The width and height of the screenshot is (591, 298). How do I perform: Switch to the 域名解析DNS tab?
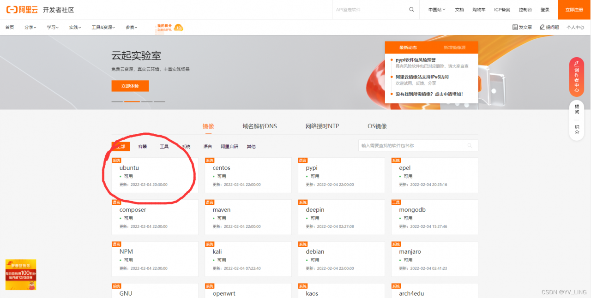click(259, 126)
